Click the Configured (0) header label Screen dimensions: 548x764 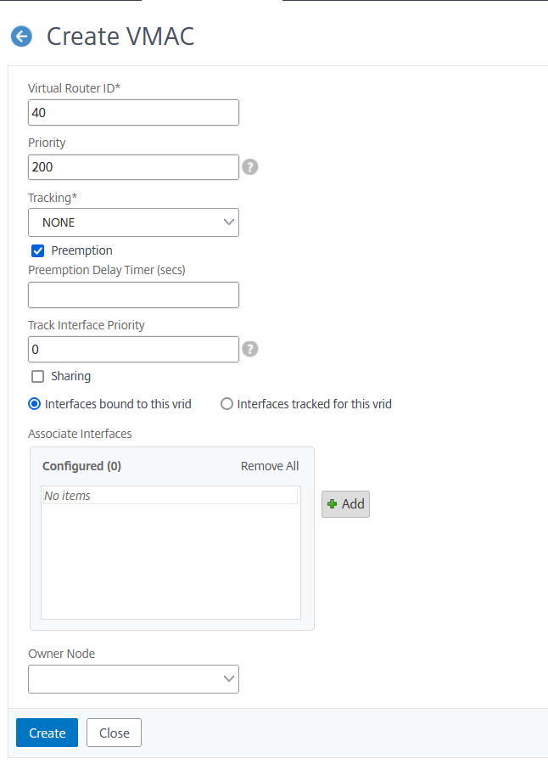click(x=81, y=465)
